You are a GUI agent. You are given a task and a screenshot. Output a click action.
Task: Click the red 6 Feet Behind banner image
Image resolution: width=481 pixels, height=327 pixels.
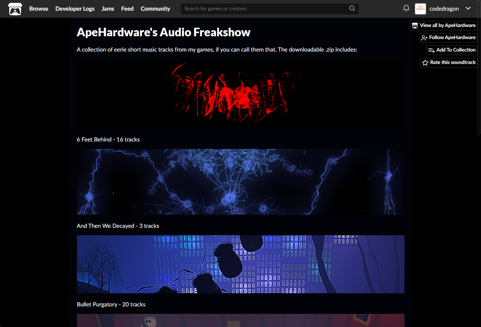(241, 94)
